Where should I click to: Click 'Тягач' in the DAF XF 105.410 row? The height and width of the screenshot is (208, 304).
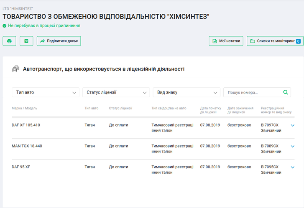click(90, 125)
